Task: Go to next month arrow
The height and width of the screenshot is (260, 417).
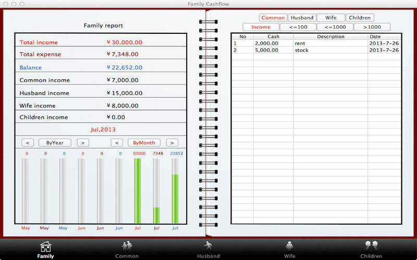Action: tap(172, 142)
